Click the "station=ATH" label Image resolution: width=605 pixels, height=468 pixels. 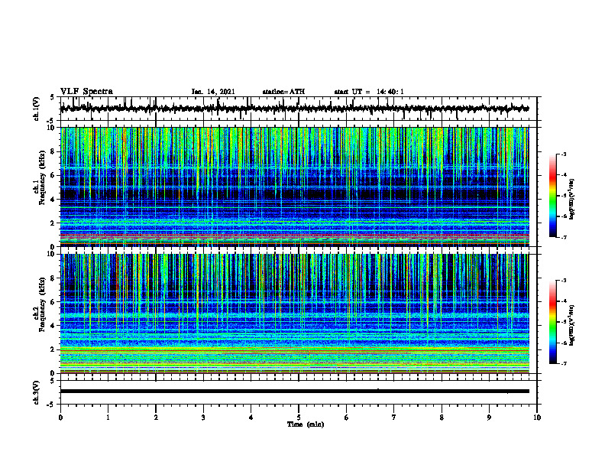pos(283,92)
